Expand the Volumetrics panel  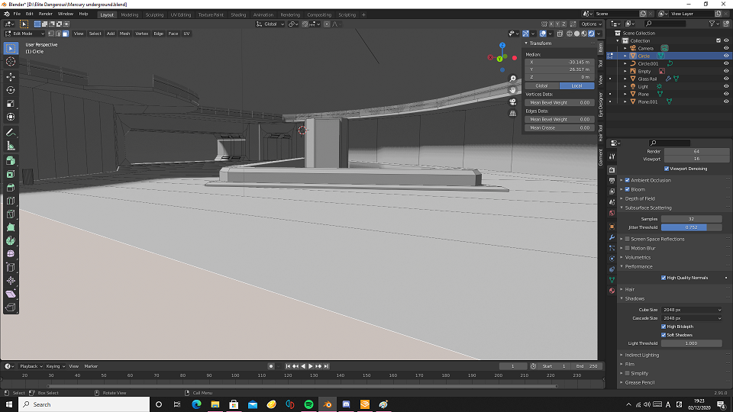(x=638, y=257)
